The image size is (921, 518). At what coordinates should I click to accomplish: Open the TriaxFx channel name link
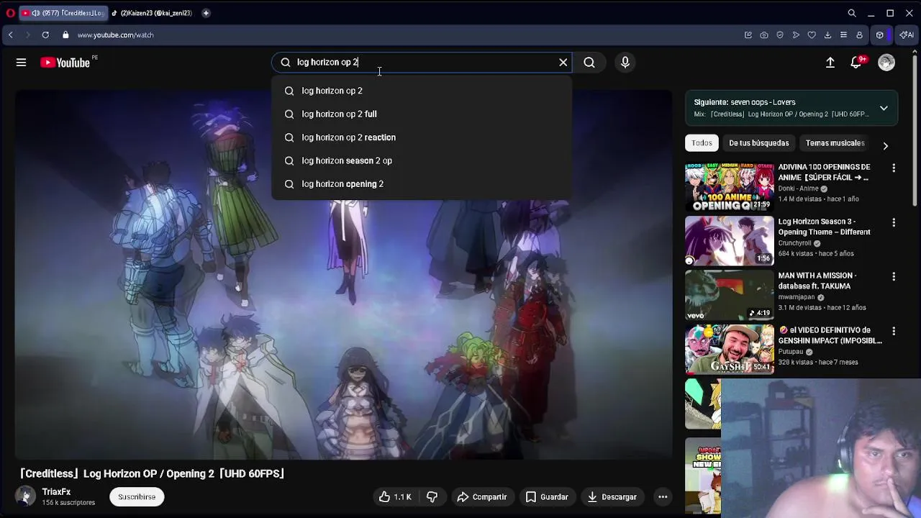(x=56, y=492)
